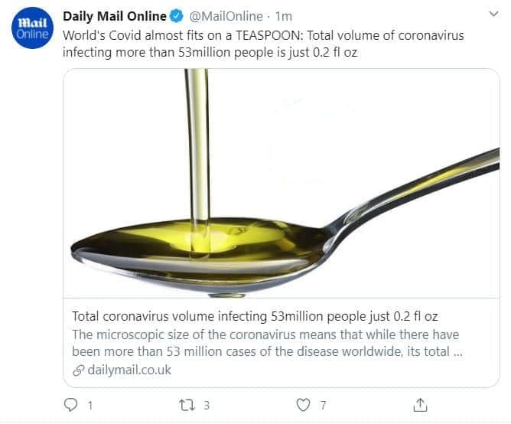
Task: Open the 1m tweet timestamp
Action: click(x=284, y=17)
